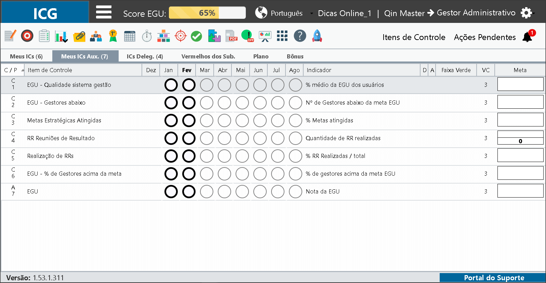Expand the settings gear dropdown menu
Viewport: 546px width, 283px height.
528,13
